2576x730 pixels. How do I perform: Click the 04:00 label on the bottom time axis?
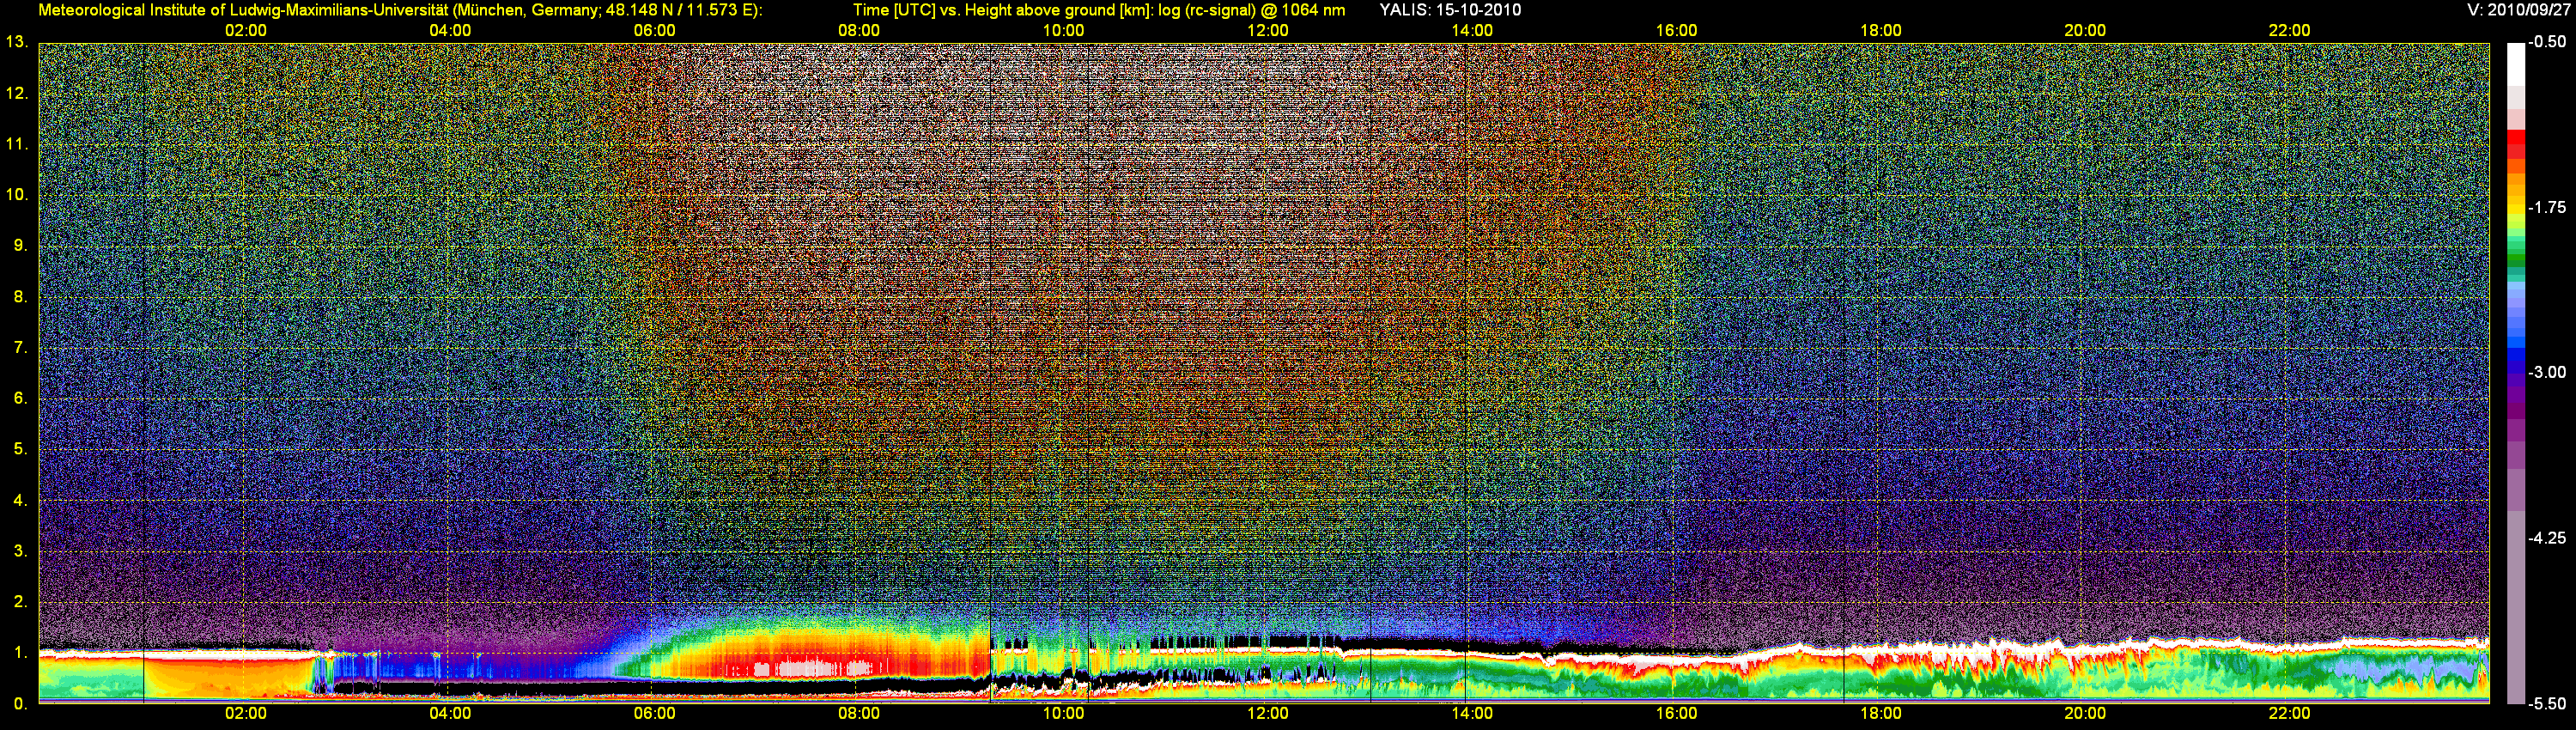(x=450, y=714)
